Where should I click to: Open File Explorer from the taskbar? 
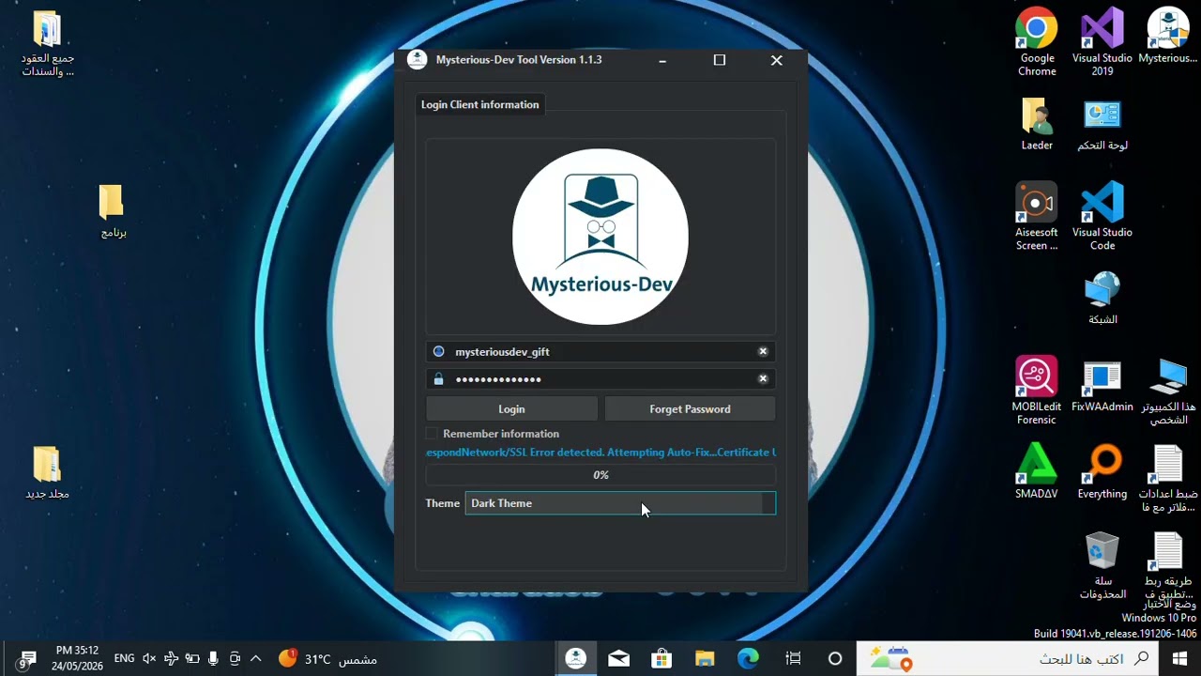tap(705, 658)
